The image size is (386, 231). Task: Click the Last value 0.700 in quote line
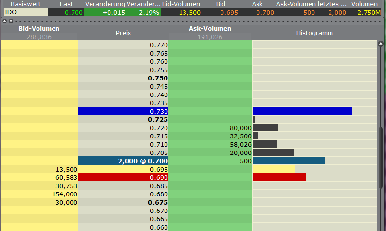point(74,12)
